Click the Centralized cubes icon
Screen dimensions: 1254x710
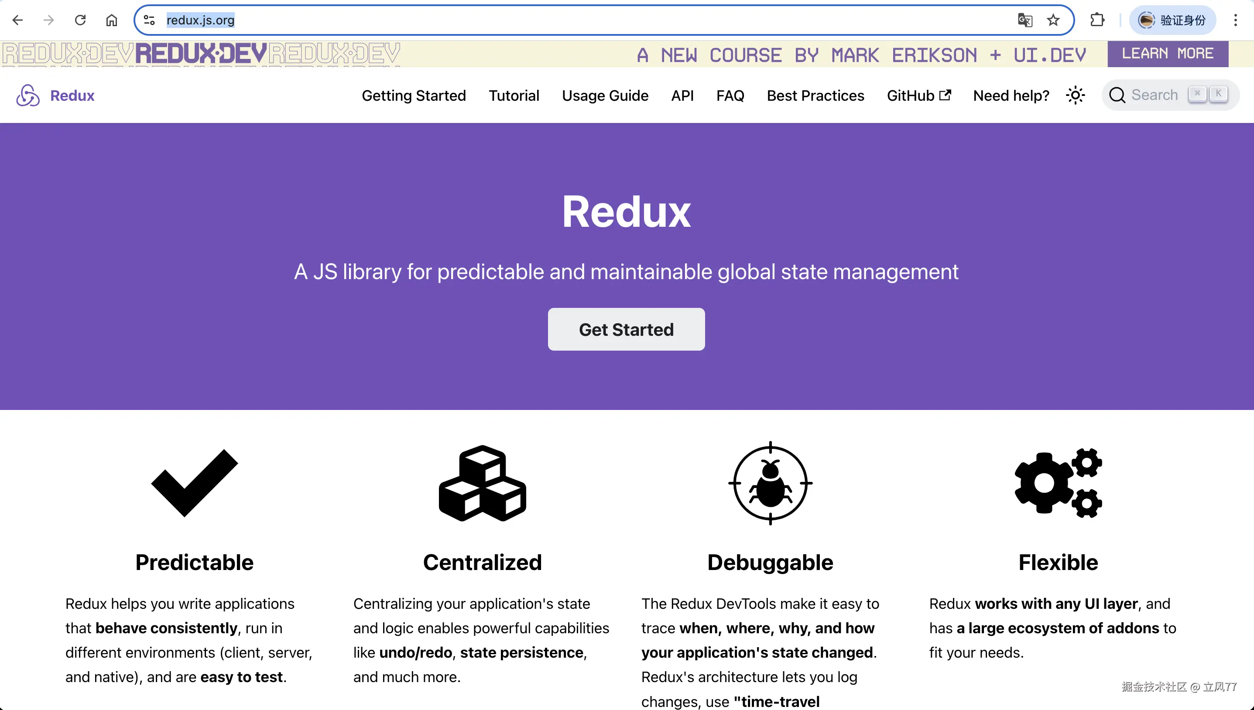pos(483,483)
